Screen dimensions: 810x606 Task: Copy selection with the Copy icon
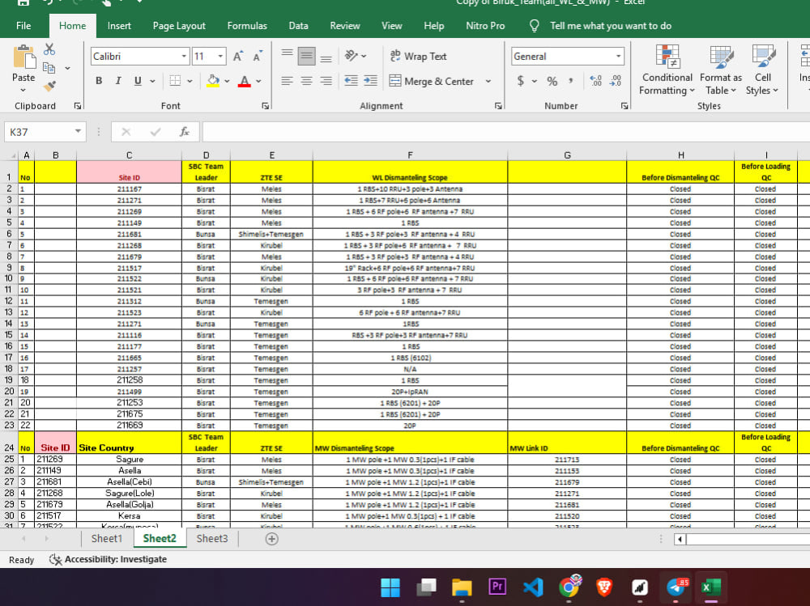click(x=49, y=68)
